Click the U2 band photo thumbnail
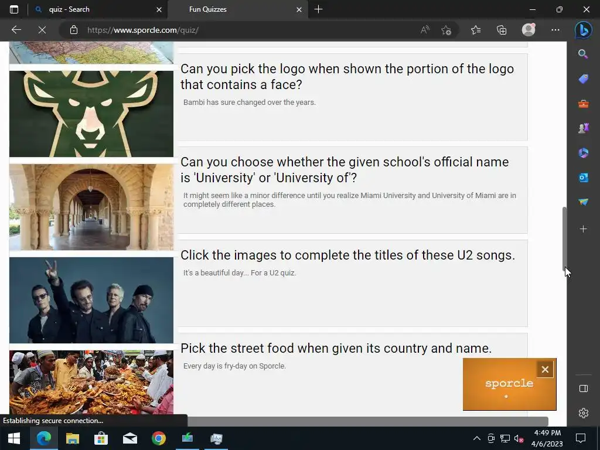 coord(91,300)
